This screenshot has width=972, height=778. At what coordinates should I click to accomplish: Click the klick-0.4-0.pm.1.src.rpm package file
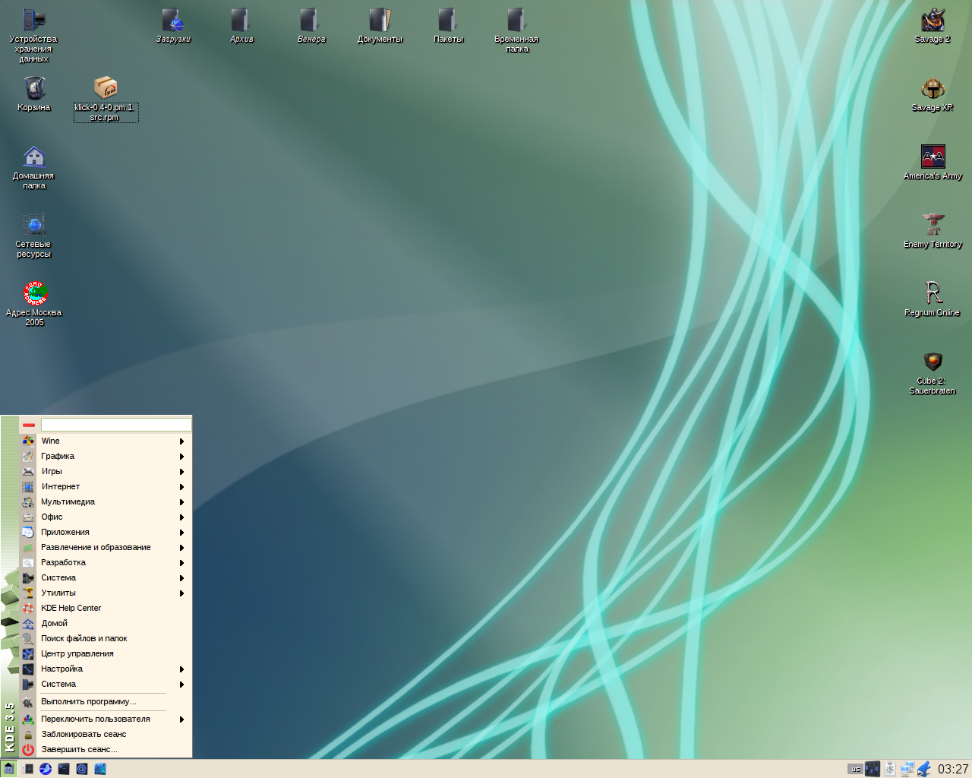click(106, 90)
